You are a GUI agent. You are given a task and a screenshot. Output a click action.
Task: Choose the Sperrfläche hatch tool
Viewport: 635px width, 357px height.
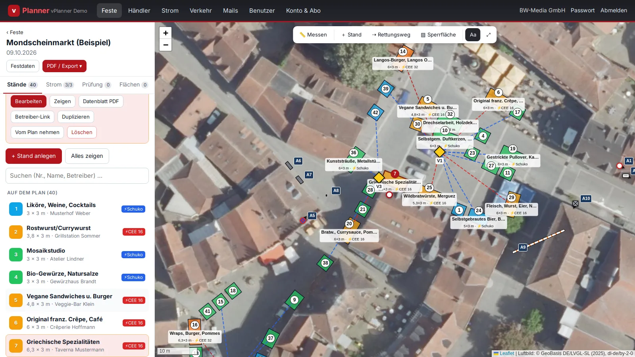click(x=438, y=35)
